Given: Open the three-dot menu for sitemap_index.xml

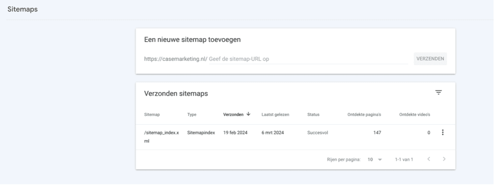Looking at the screenshot, I should tap(443, 132).
